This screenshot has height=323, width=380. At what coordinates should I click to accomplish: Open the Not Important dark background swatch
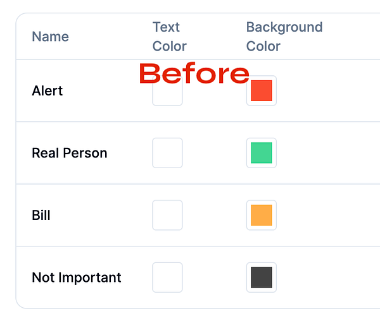pyautogui.click(x=261, y=277)
